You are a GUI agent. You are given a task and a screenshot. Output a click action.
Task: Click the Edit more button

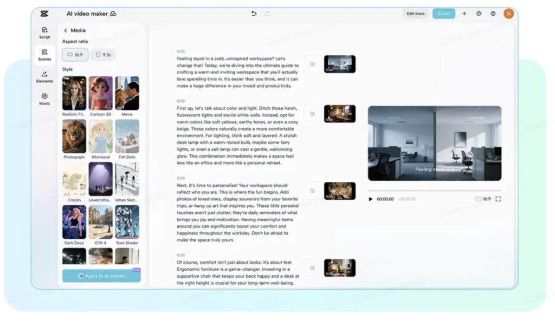[416, 14]
